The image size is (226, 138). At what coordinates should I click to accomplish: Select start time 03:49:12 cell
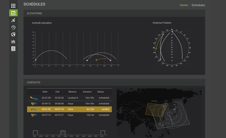(46, 103)
